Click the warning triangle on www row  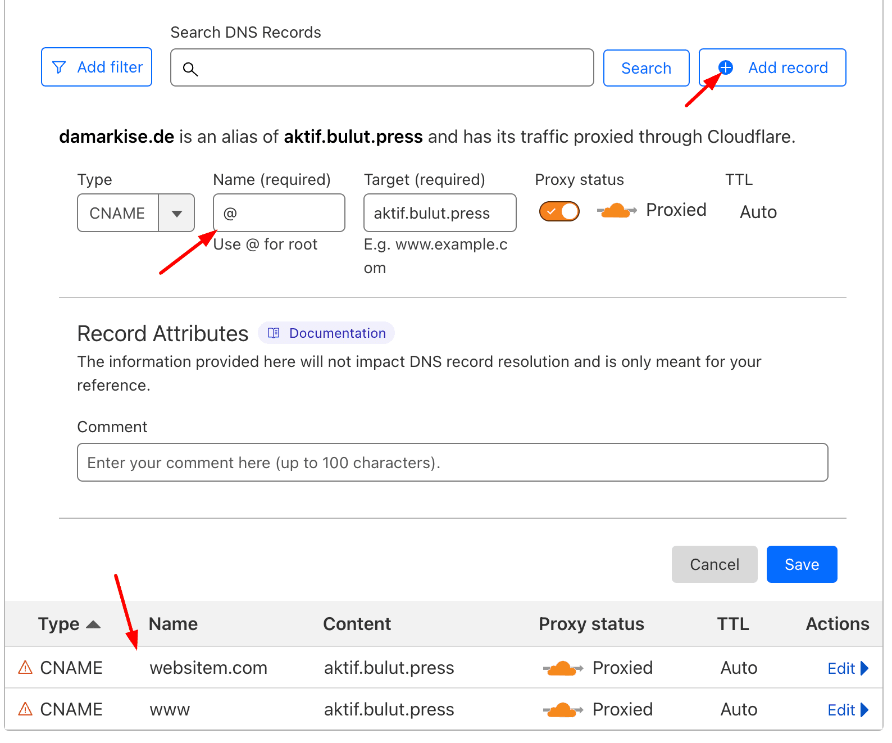click(x=25, y=709)
